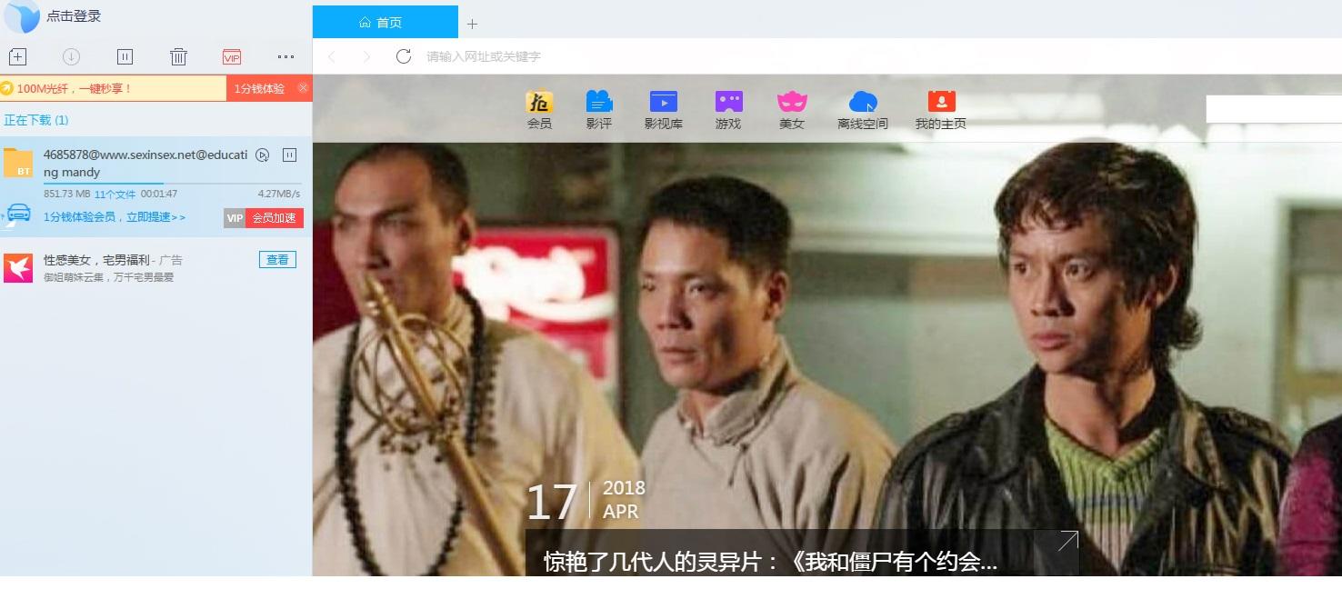Switch to the 首页 tab
Image resolution: width=1342 pixels, height=589 pixels.
click(x=386, y=22)
